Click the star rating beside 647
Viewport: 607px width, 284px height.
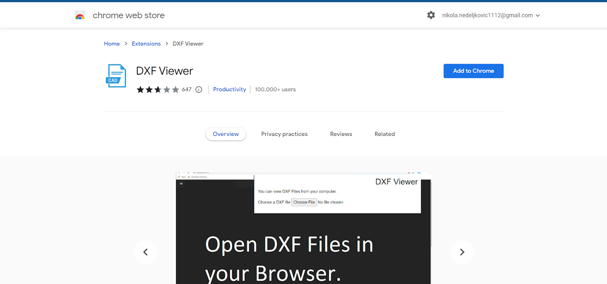tap(158, 90)
